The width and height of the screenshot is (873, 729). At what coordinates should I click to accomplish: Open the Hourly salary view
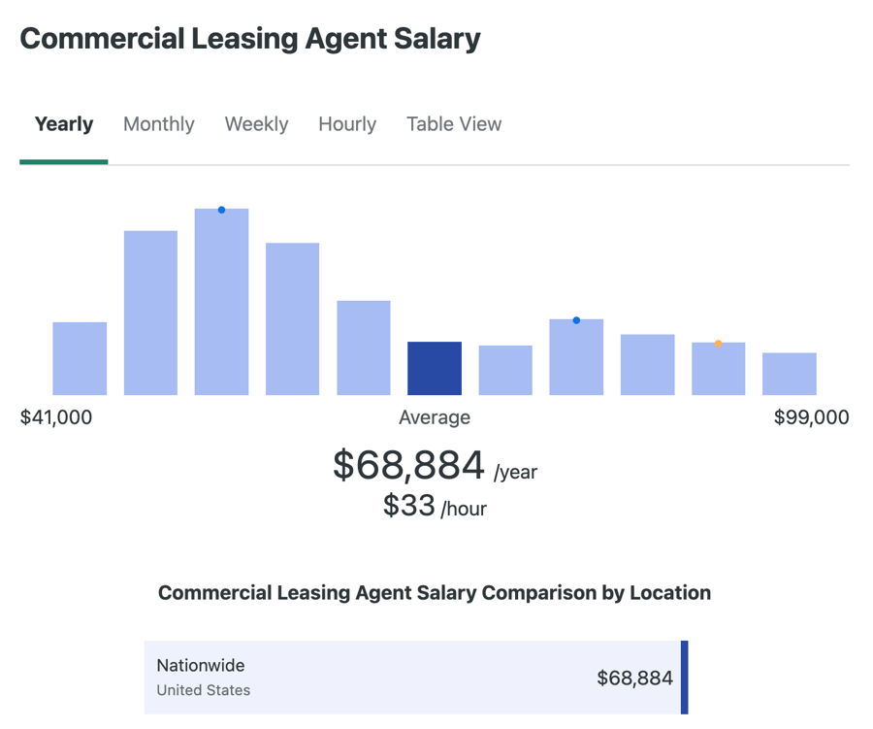(x=346, y=123)
